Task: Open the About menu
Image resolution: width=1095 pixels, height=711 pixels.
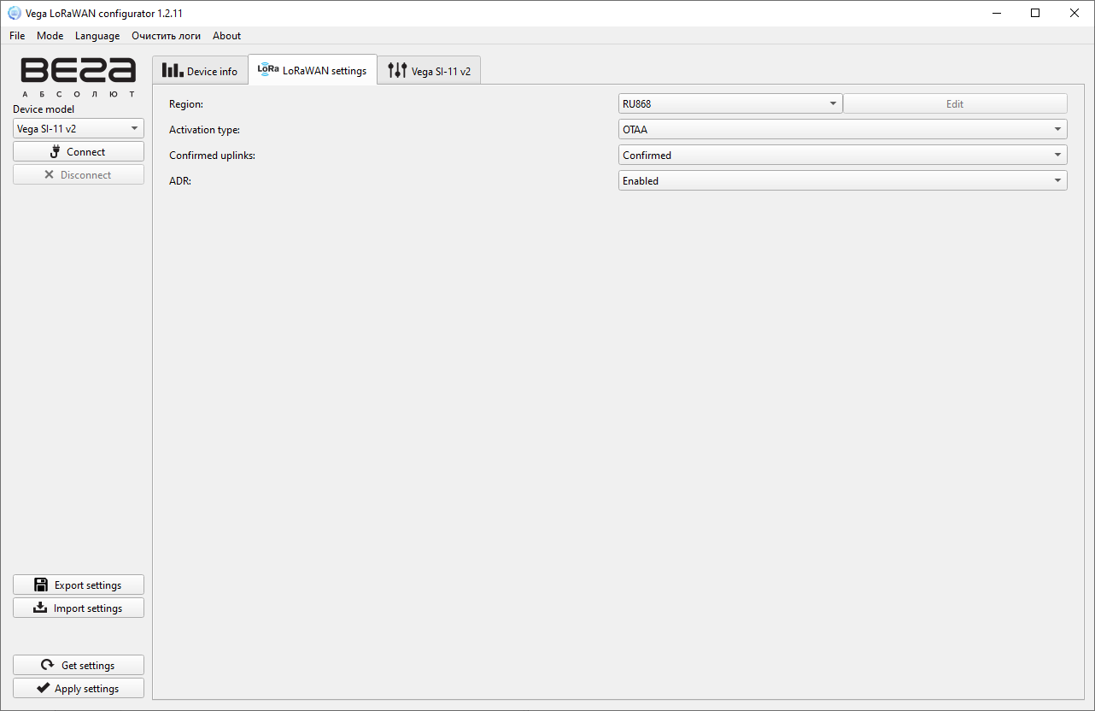Action: (227, 36)
